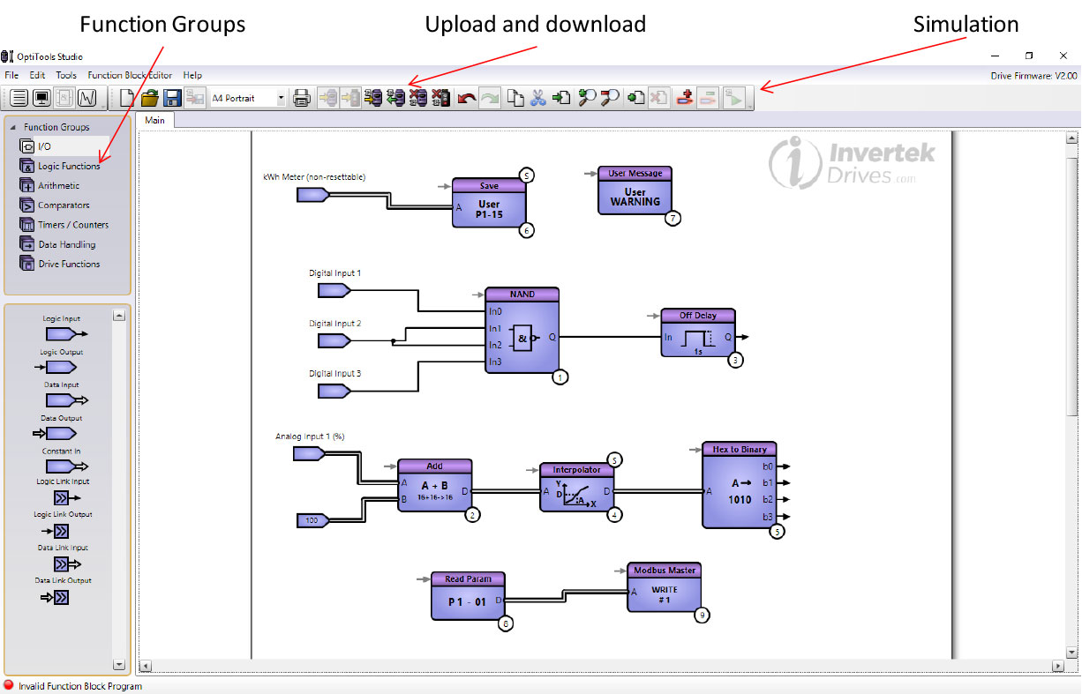Click the Timers / Counters group icon

[27, 224]
